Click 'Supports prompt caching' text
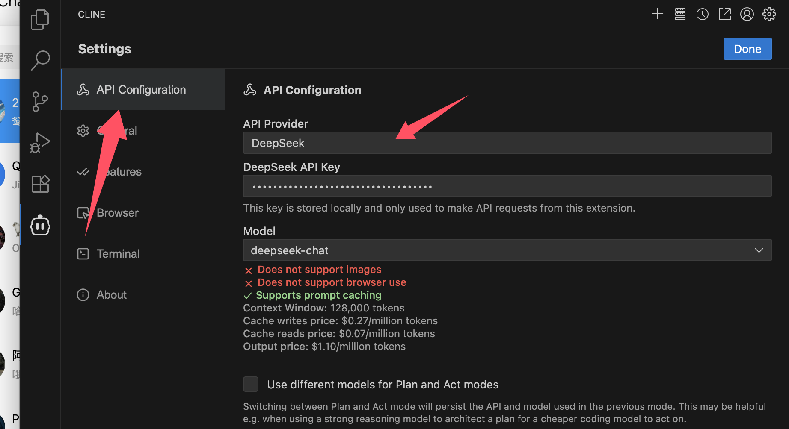The image size is (789, 429). pos(318,295)
